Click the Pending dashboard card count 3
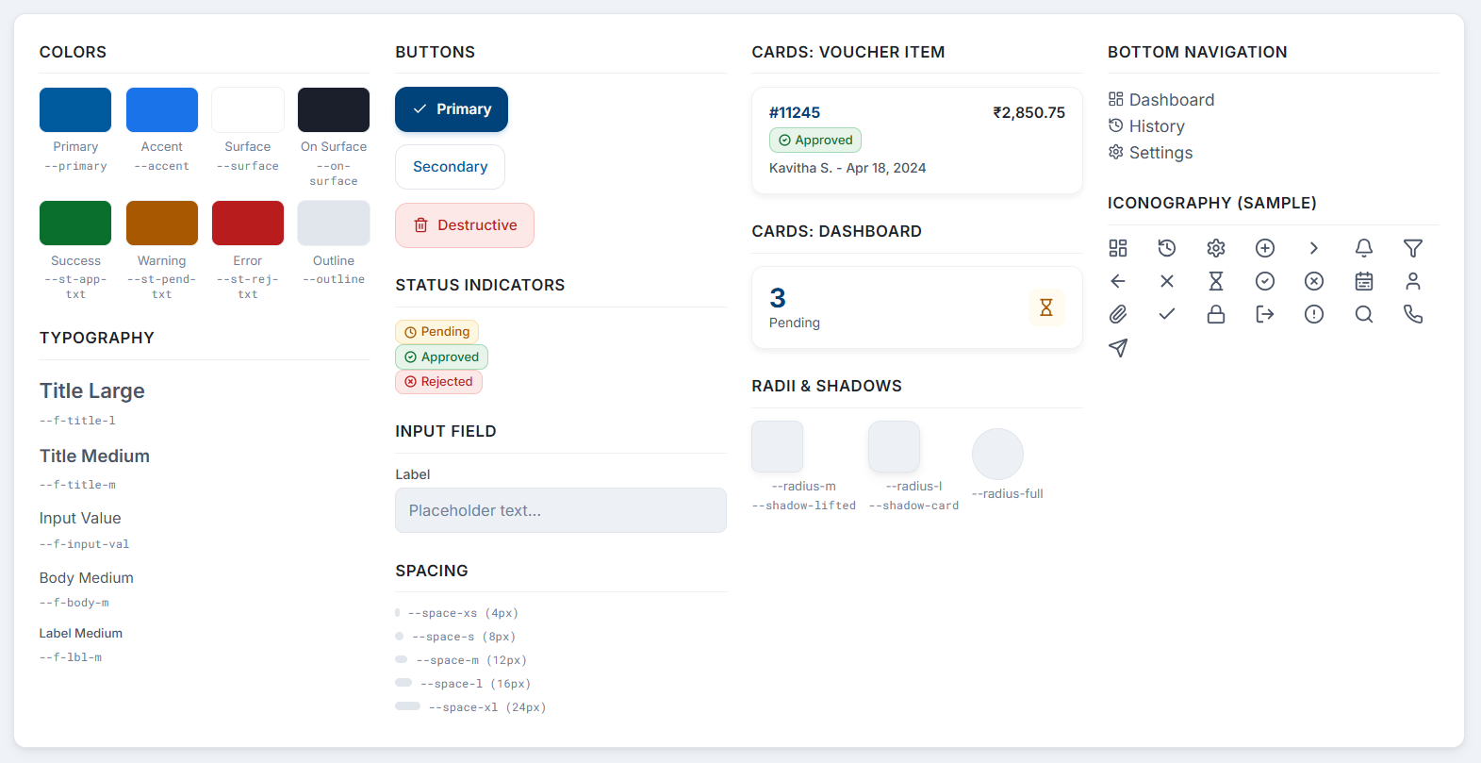The height and width of the screenshot is (763, 1481). [x=778, y=298]
